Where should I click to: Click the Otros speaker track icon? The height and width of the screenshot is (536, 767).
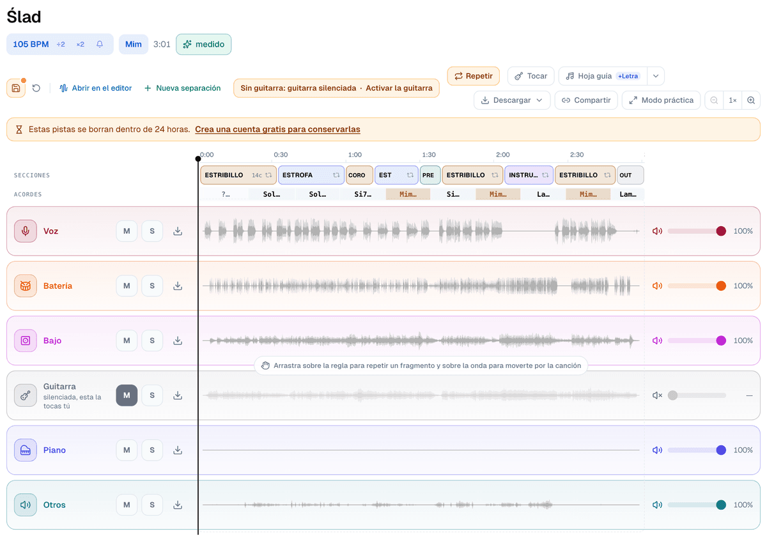pyautogui.click(x=26, y=505)
